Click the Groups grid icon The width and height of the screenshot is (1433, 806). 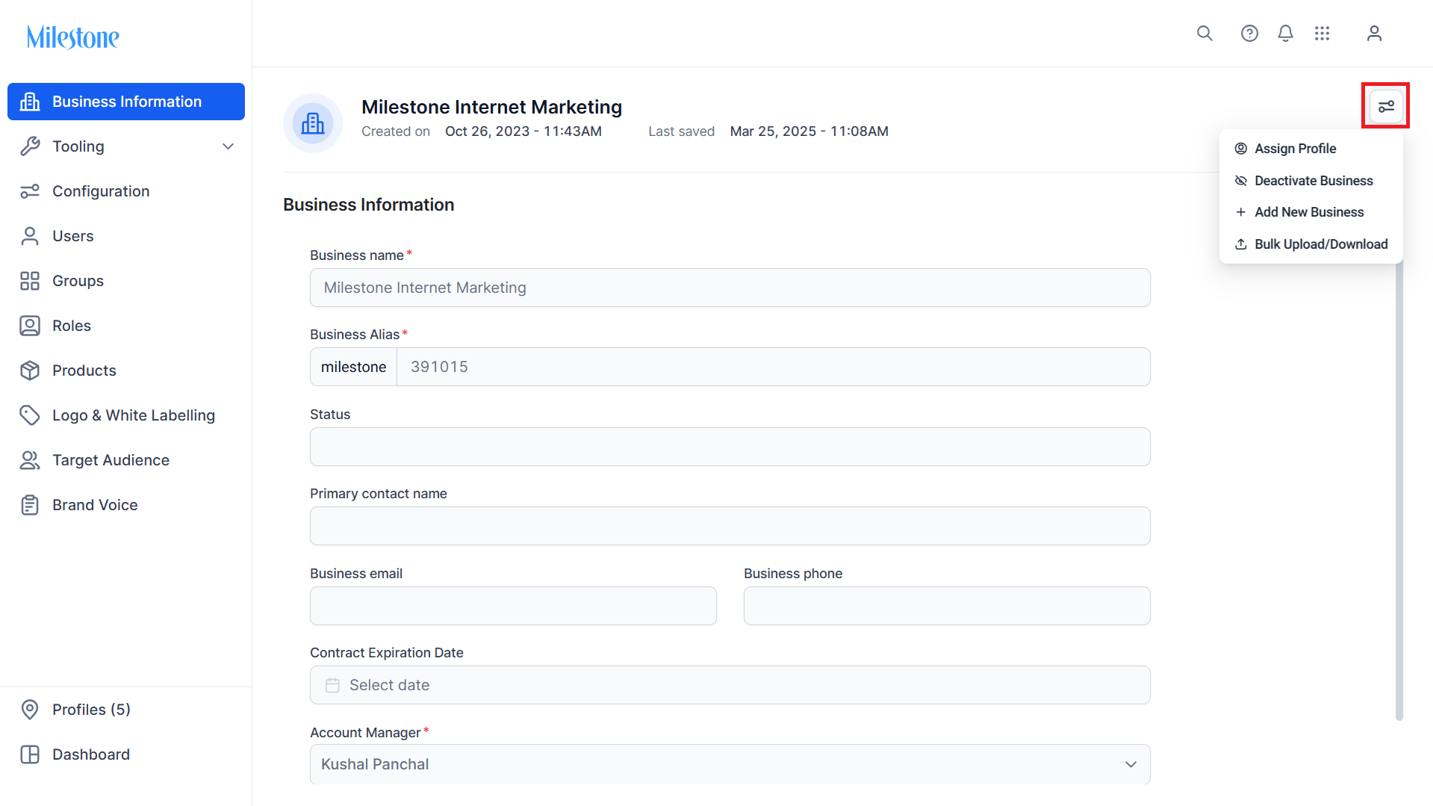point(30,281)
